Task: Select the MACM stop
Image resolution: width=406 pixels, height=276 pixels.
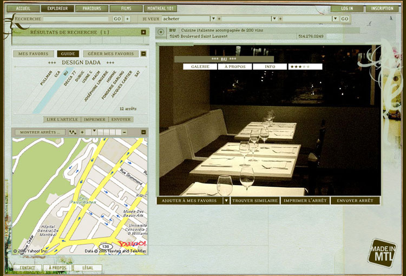Action: pos(96,75)
